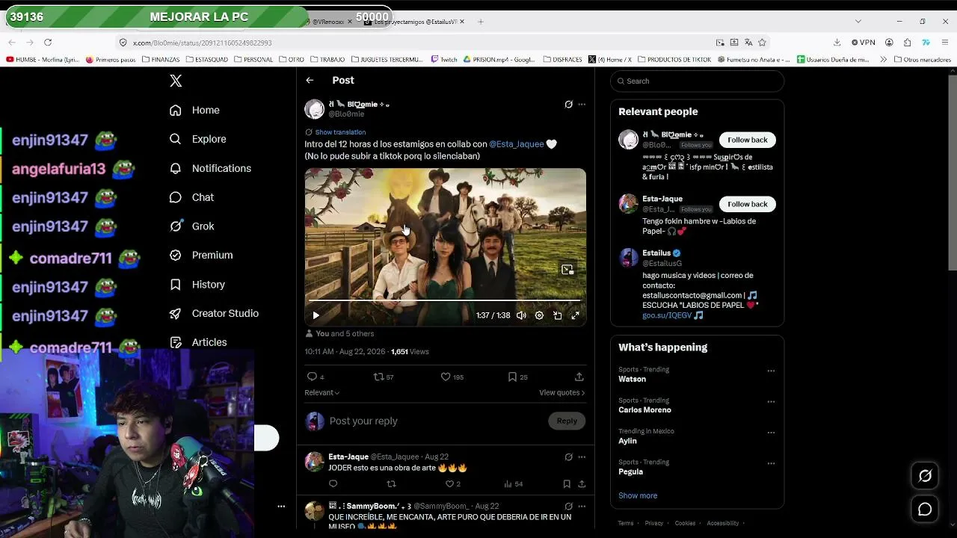Screen dimensions: 957x538
Task: Open Articles from the sidebar
Action: 197,342
